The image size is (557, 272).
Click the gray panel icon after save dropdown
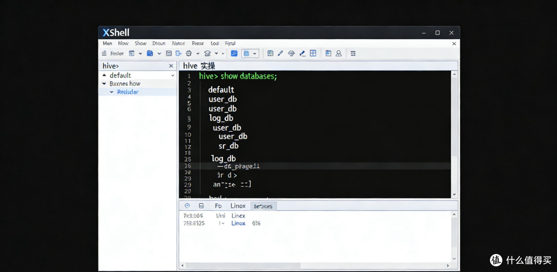coord(169,53)
